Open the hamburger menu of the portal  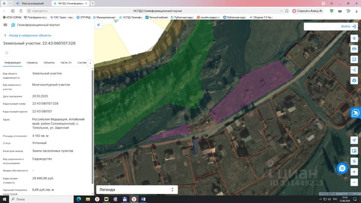5,25
